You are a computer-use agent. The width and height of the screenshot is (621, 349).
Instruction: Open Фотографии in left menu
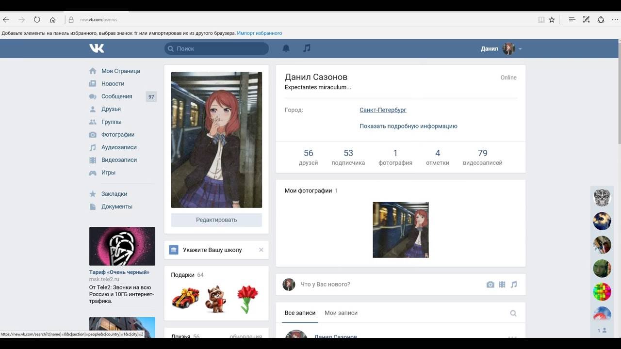click(117, 134)
